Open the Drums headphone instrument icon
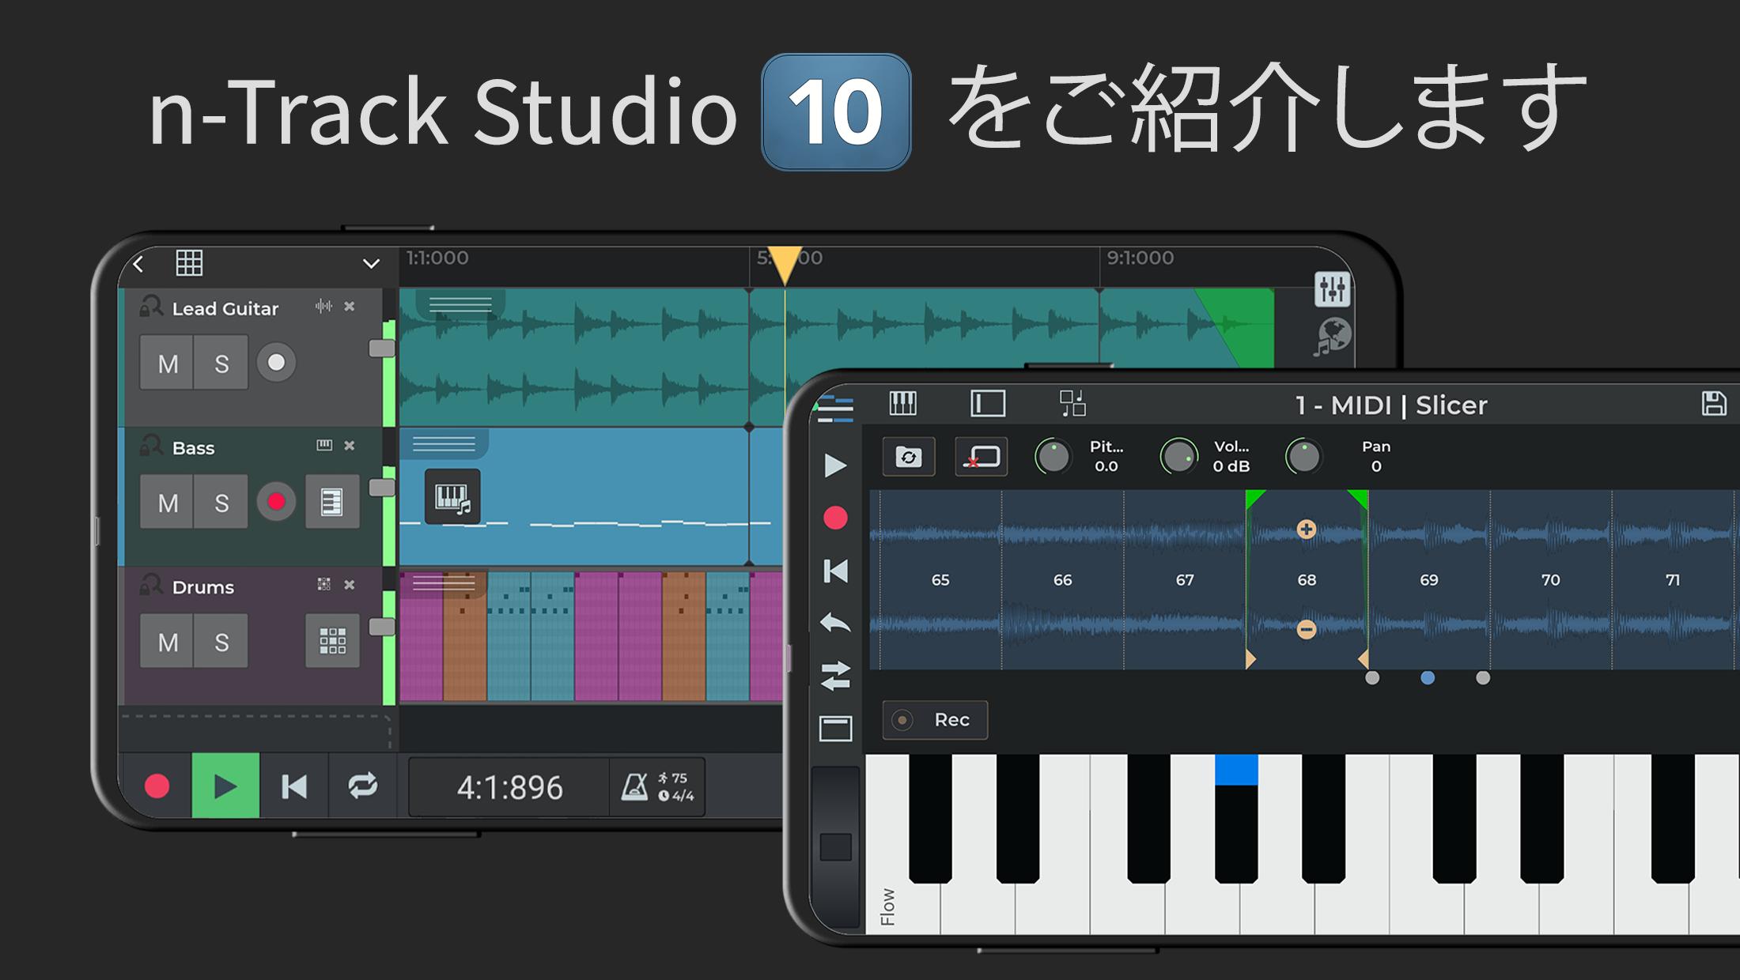This screenshot has height=980, width=1740. [x=150, y=585]
